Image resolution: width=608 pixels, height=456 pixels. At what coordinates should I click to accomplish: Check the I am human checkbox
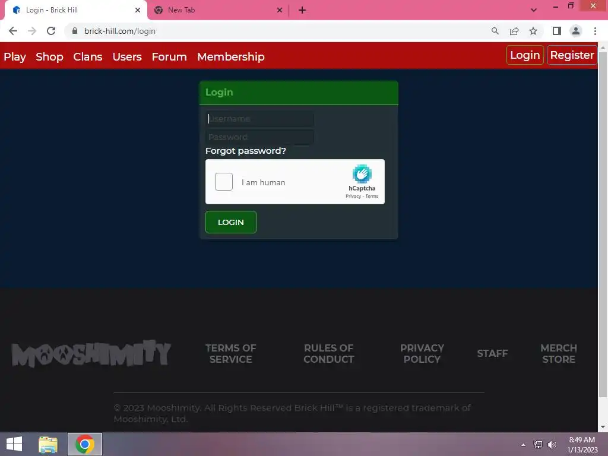click(224, 182)
